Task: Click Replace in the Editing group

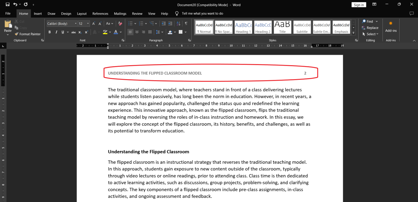Action: pos(370,28)
